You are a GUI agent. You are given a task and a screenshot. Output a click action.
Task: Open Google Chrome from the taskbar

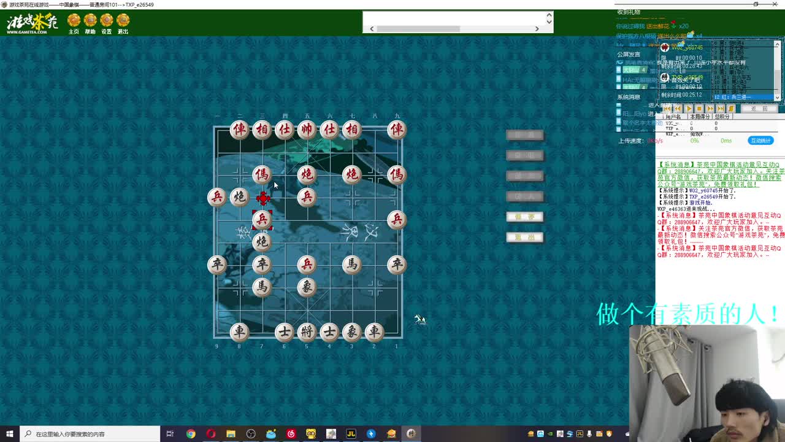[191, 434]
